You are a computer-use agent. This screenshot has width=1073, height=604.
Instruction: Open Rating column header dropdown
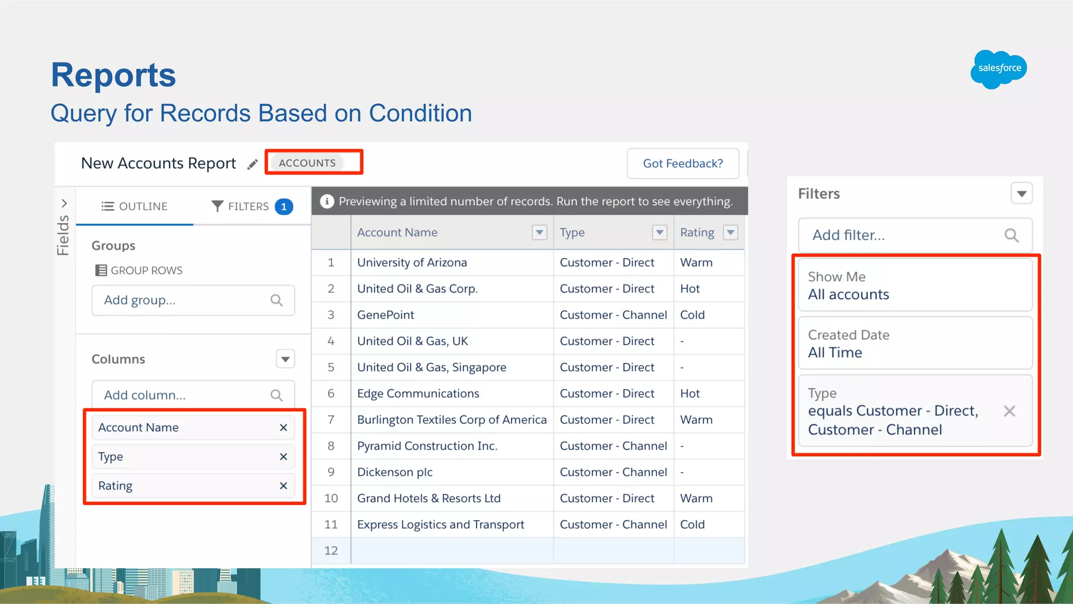click(730, 232)
